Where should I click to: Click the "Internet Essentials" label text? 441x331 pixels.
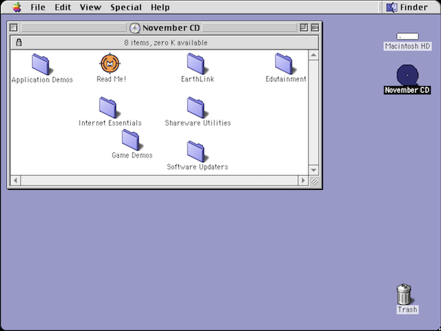pyautogui.click(x=110, y=123)
